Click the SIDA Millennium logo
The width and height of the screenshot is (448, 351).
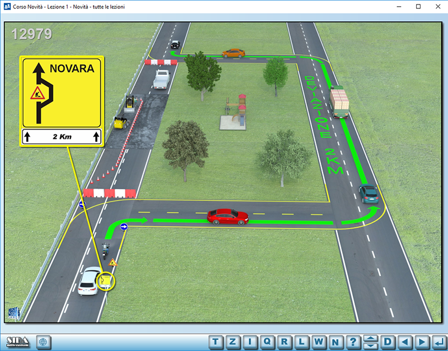[17, 341]
